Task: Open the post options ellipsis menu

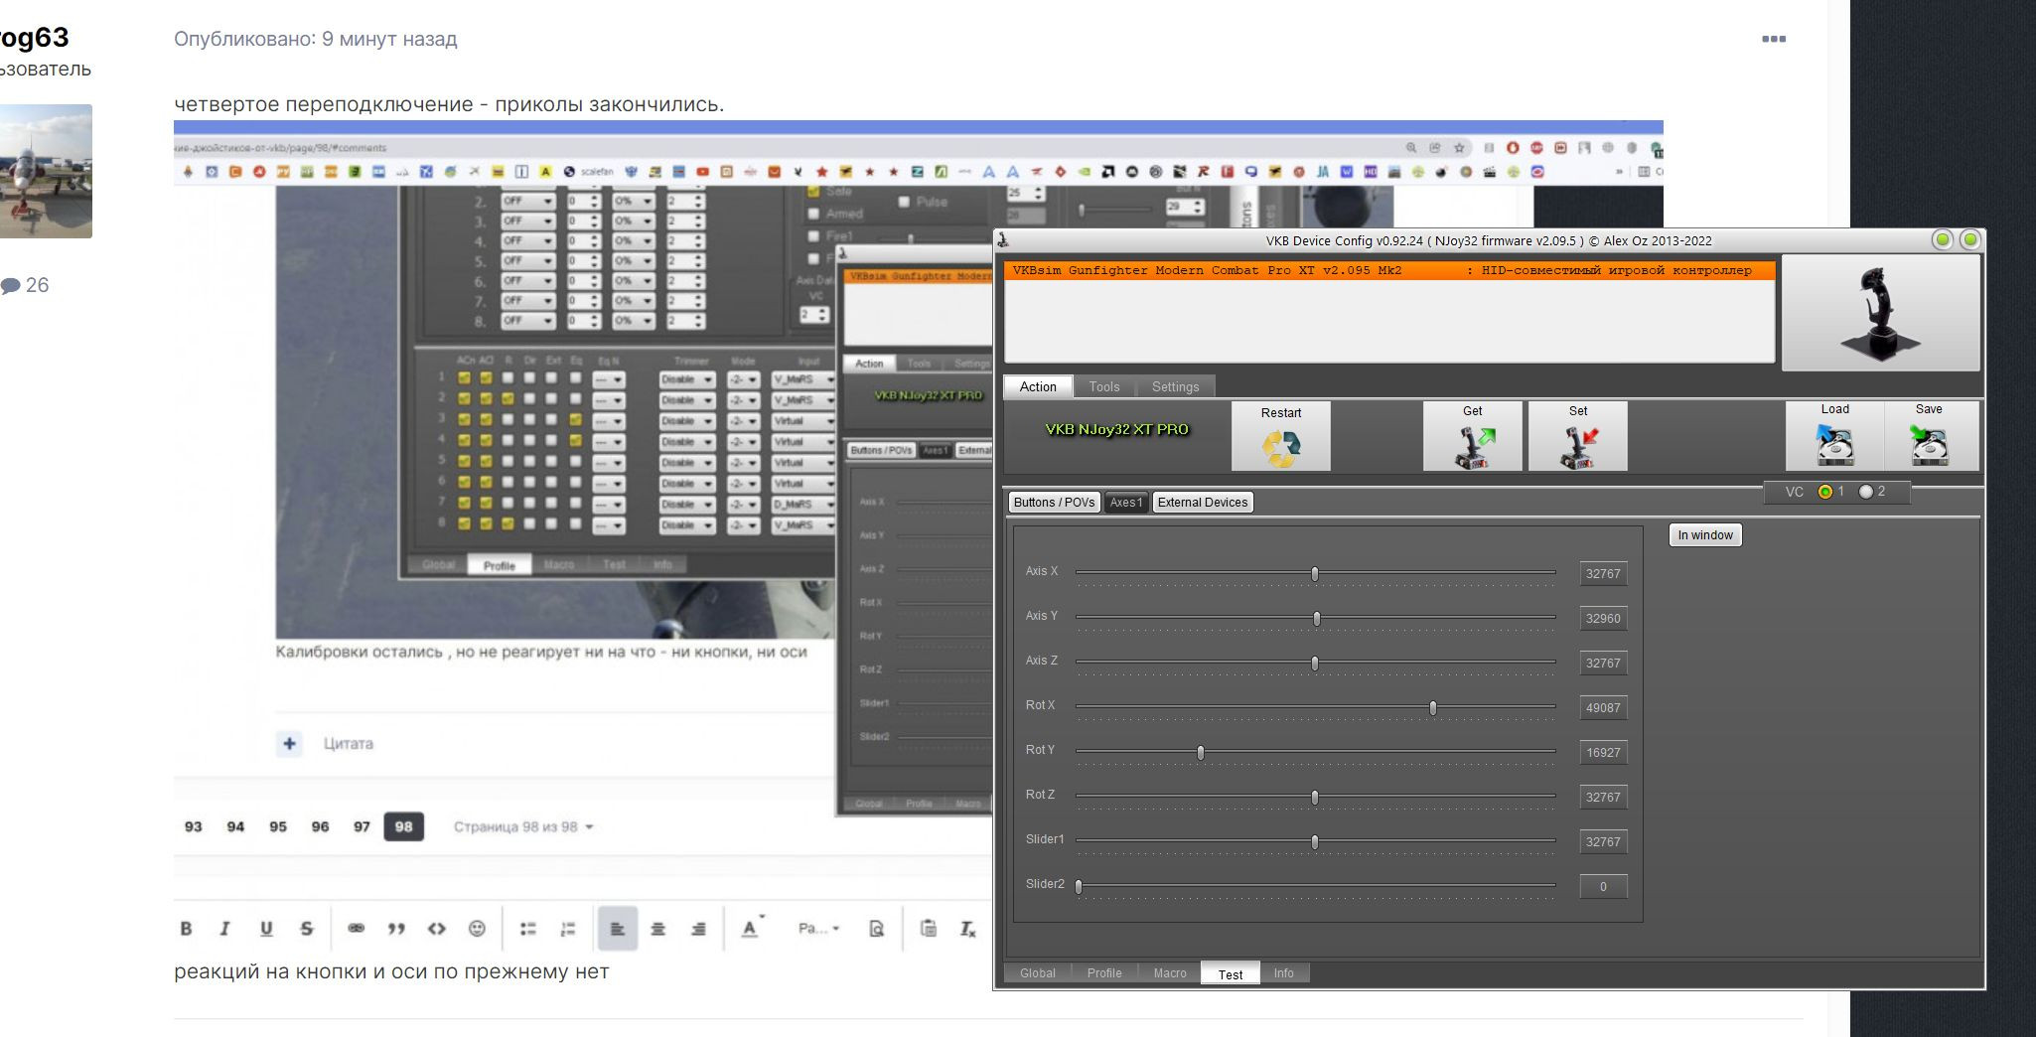Action: coord(1774,39)
